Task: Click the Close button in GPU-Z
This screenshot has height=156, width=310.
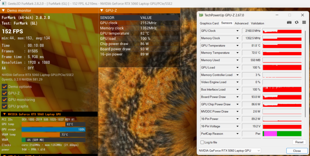Action: pyautogui.click(x=297, y=151)
